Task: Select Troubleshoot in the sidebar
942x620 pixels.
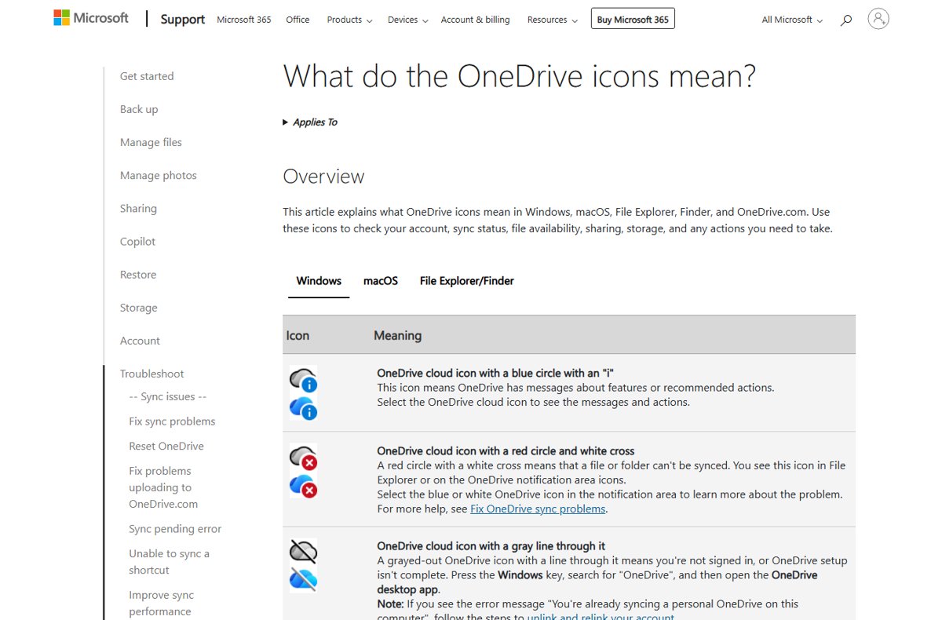Action: [152, 374]
